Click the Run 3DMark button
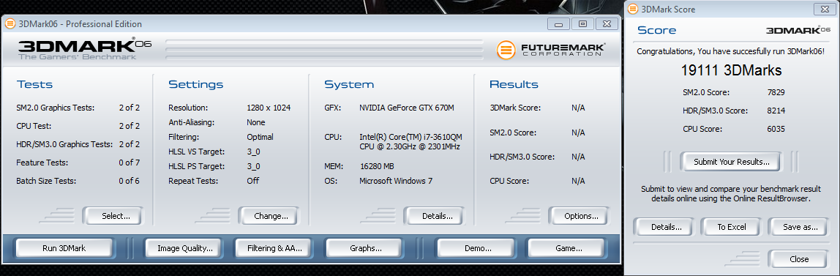Image resolution: width=840 pixels, height=276 pixels. click(x=64, y=248)
